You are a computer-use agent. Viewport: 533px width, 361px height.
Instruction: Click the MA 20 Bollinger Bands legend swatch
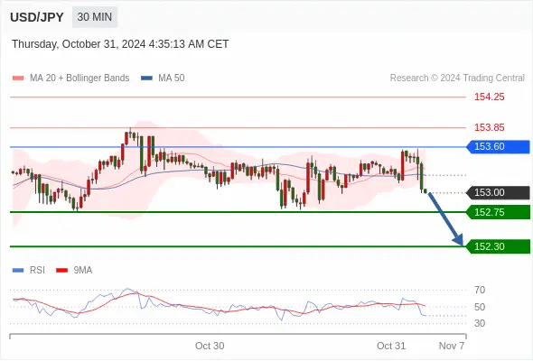[x=18, y=79]
